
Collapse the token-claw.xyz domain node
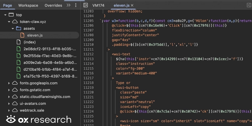[x=9, y=22]
